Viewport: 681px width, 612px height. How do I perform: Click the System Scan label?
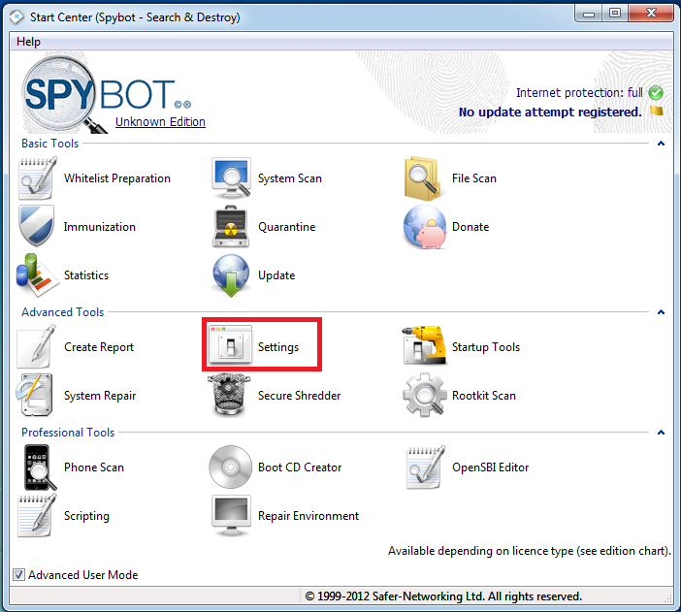(290, 178)
